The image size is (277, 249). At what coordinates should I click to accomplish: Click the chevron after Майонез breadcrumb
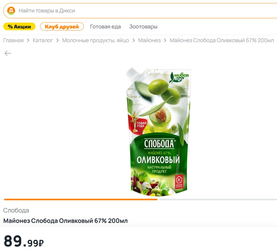pyautogui.click(x=165, y=41)
